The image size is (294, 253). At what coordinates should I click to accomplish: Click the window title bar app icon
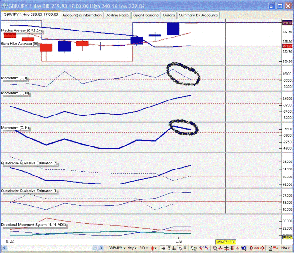(x=5, y=6)
